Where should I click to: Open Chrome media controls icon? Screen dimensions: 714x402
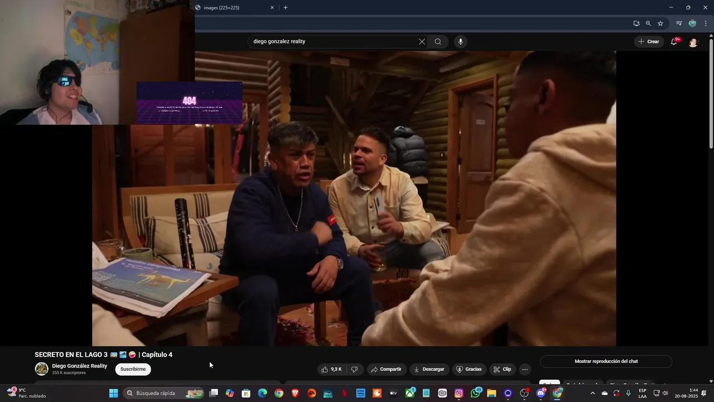(679, 23)
